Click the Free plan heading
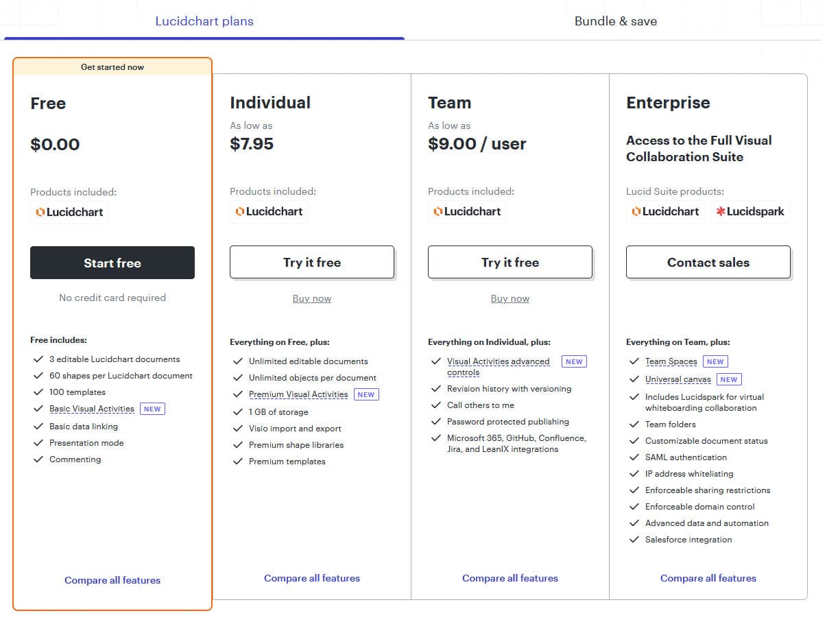Image resolution: width=827 pixels, height=622 pixels. (48, 104)
